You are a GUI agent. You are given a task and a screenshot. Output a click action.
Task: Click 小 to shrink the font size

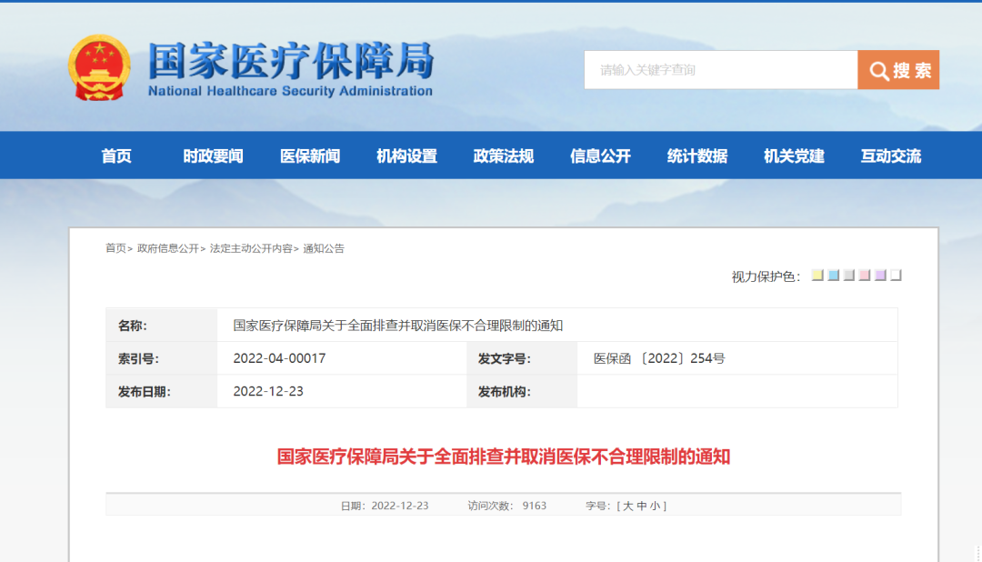[x=656, y=506]
